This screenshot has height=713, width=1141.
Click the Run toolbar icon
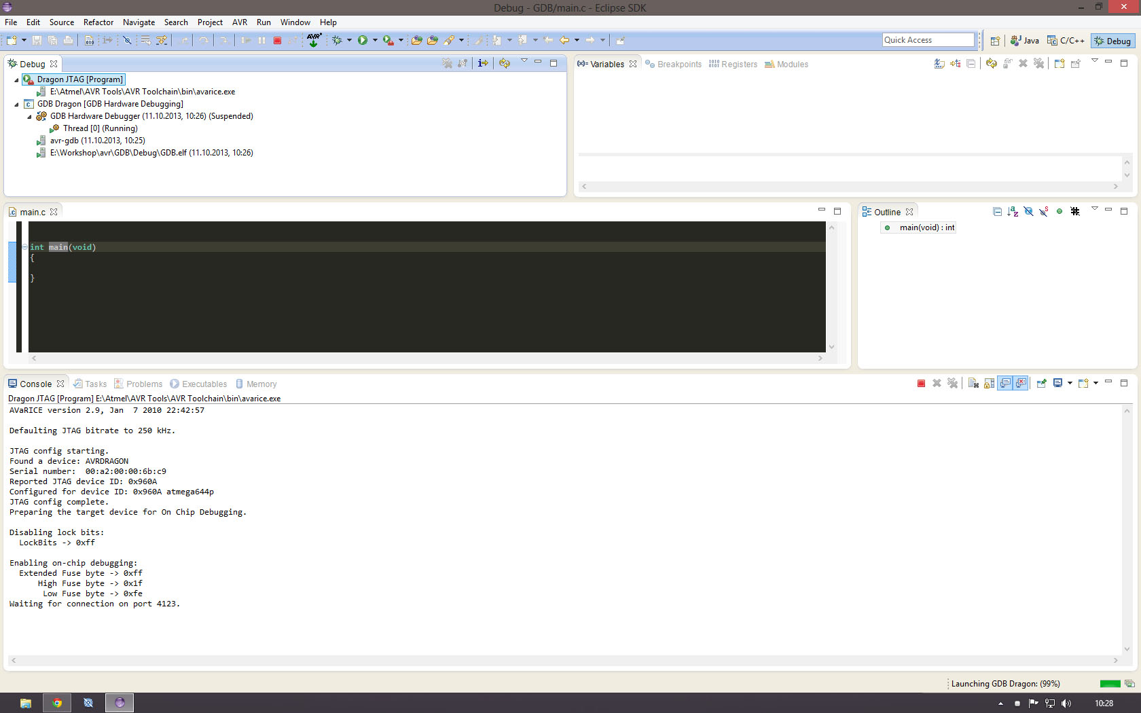click(362, 40)
